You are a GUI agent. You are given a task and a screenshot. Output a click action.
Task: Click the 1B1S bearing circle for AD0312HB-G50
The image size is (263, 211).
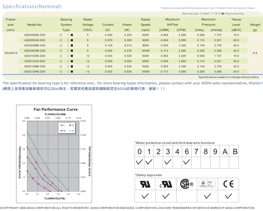point(68,72)
